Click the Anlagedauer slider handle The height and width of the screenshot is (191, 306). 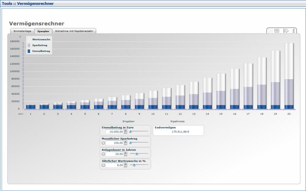pyautogui.click(x=137, y=154)
